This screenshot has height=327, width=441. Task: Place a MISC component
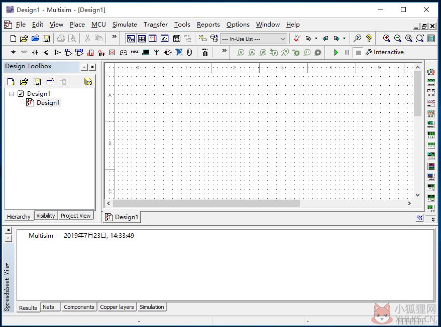click(135, 52)
